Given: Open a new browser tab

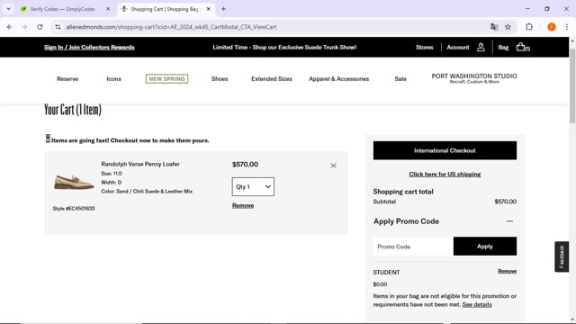Looking at the screenshot, I should tap(223, 9).
